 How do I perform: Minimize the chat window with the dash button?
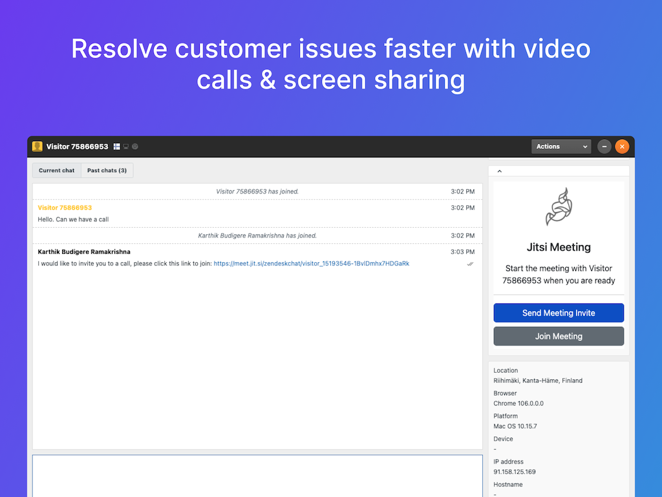[x=604, y=147]
